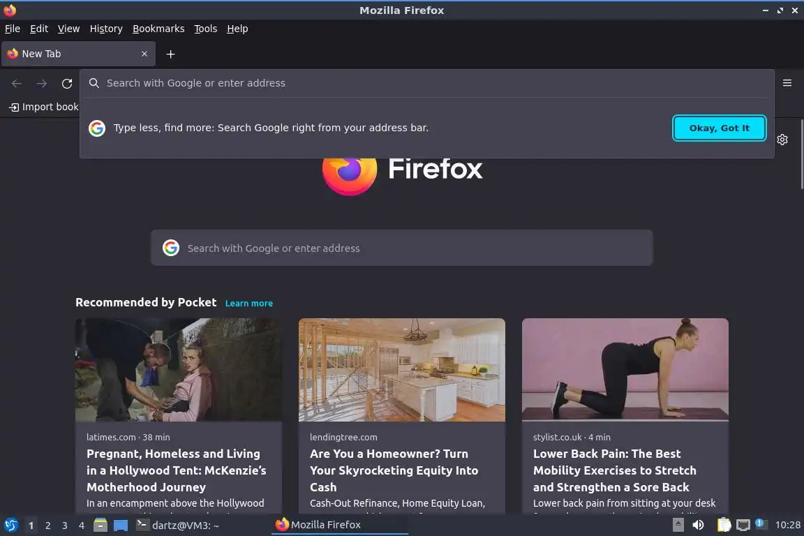Switch to virtual desktop 3
Viewport: 804px width, 536px height.
click(65, 526)
